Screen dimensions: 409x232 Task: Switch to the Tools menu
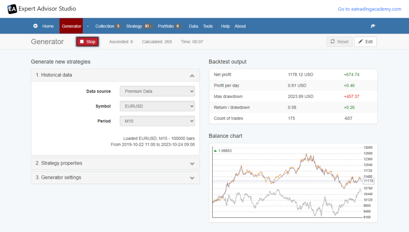coord(208,26)
